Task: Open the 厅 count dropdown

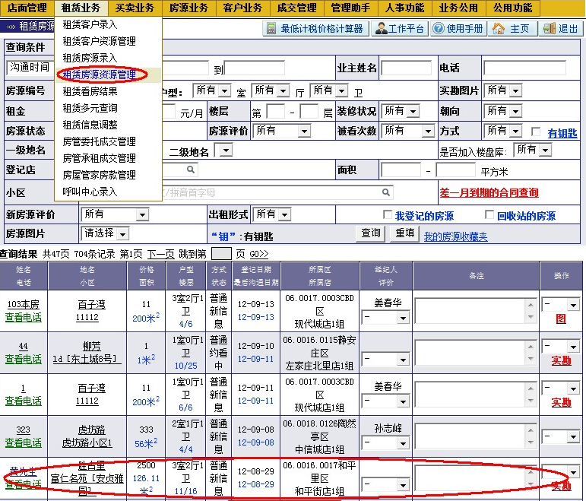Action: click(271, 90)
